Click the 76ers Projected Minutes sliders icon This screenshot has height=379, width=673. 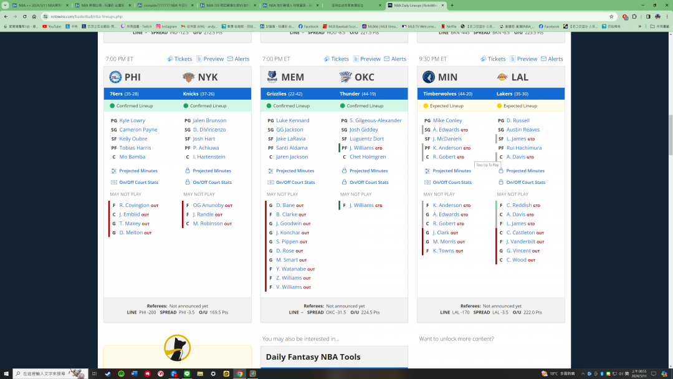114,171
